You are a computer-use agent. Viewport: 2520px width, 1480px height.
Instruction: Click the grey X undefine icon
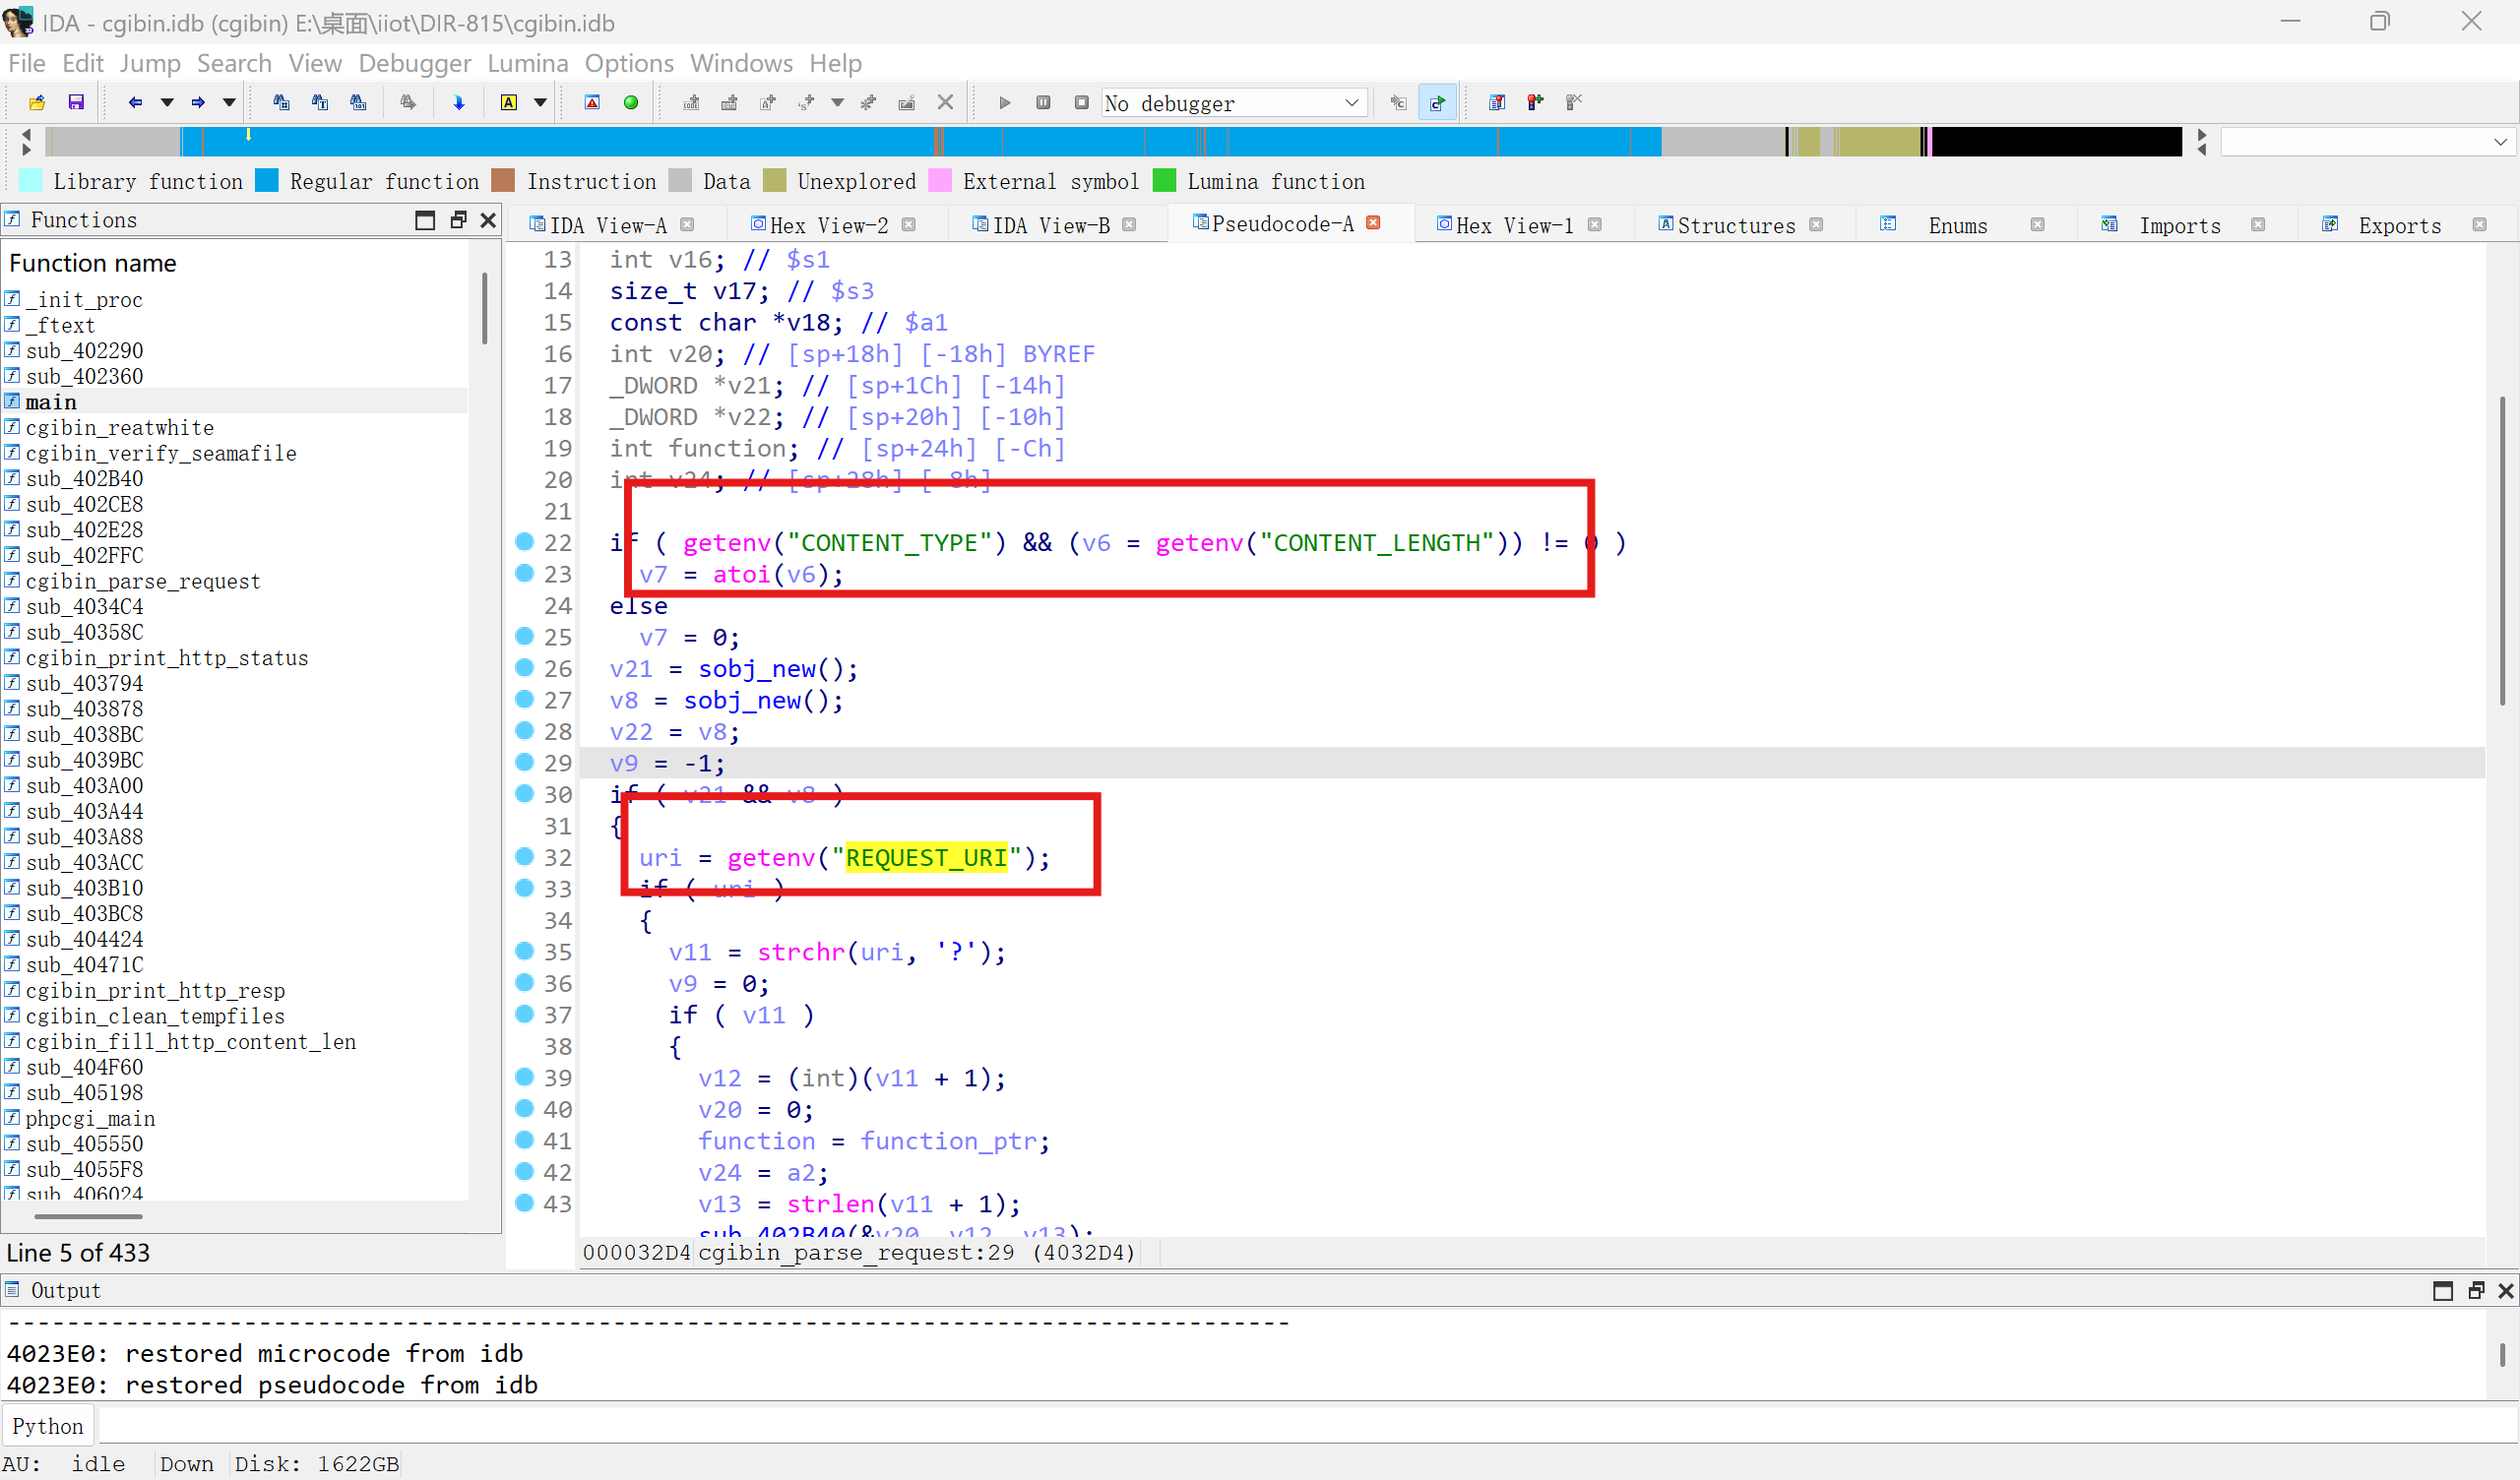[x=945, y=102]
